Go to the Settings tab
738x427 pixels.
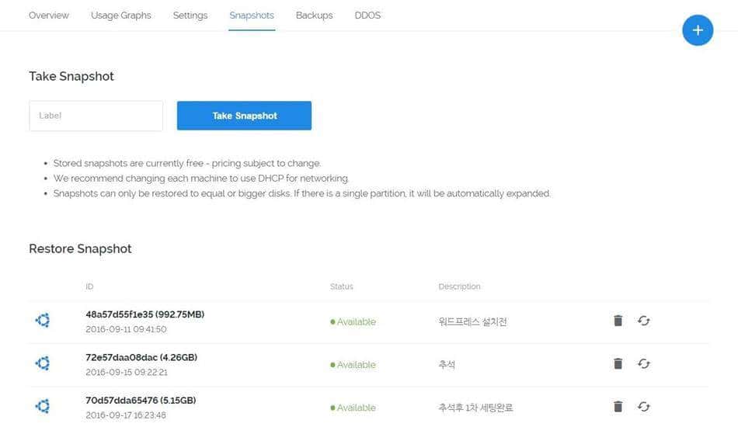190,16
